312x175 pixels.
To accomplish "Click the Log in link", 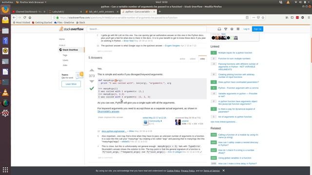I will (246, 29).
